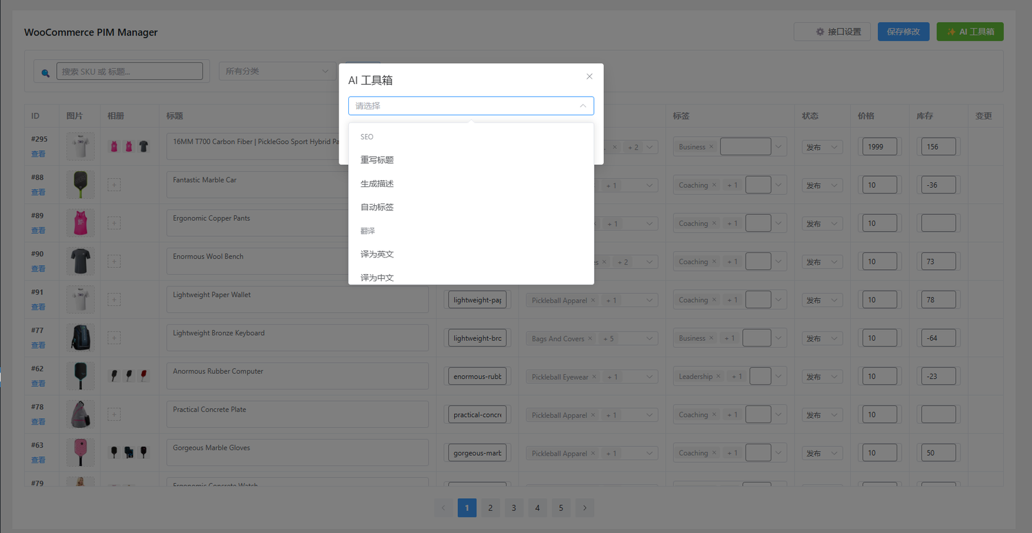Remove Pickleball Eyewear category from product #62
Image resolution: width=1032 pixels, height=533 pixels.
594,377
